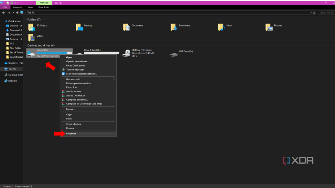
Task: Select Scan with Microsoft Defender
Action: [x=88, y=74]
